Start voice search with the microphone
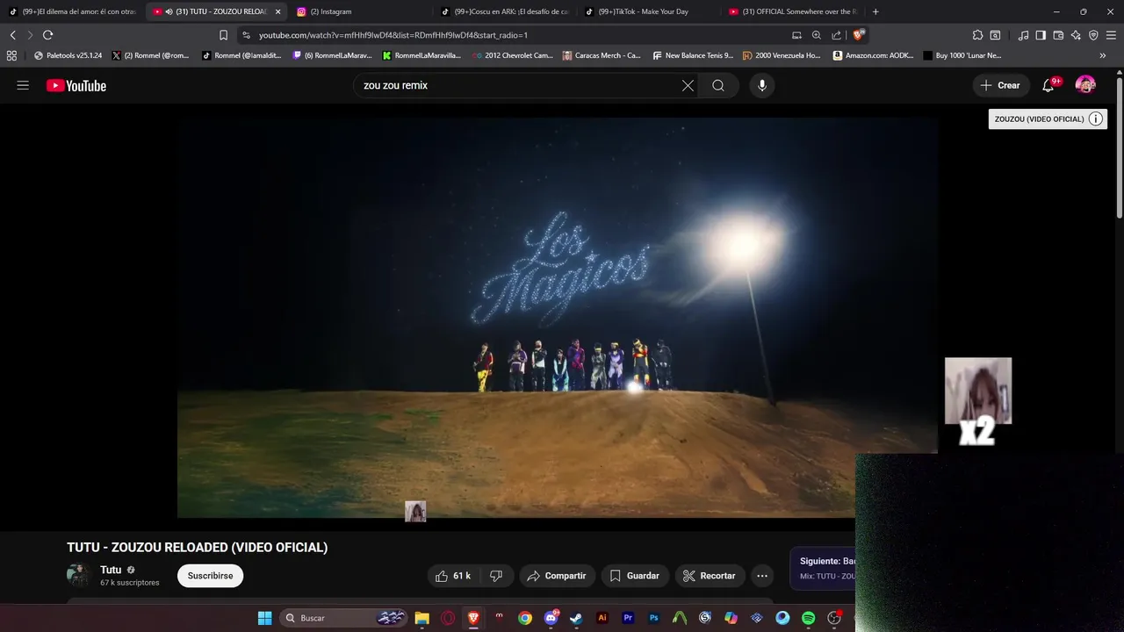 (762, 85)
